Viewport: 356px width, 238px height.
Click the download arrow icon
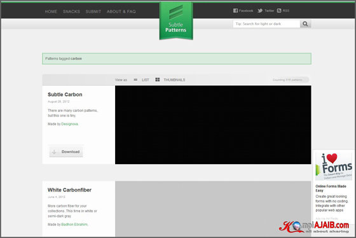[x=54, y=152]
